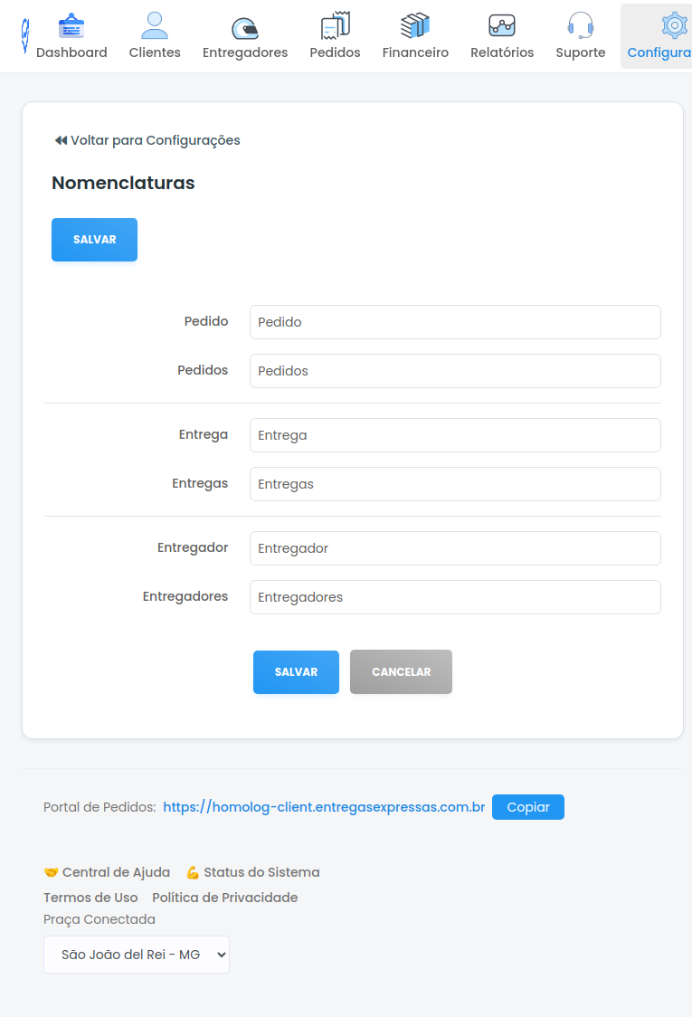Click the Clientes person icon
The image size is (692, 1017).
(155, 26)
